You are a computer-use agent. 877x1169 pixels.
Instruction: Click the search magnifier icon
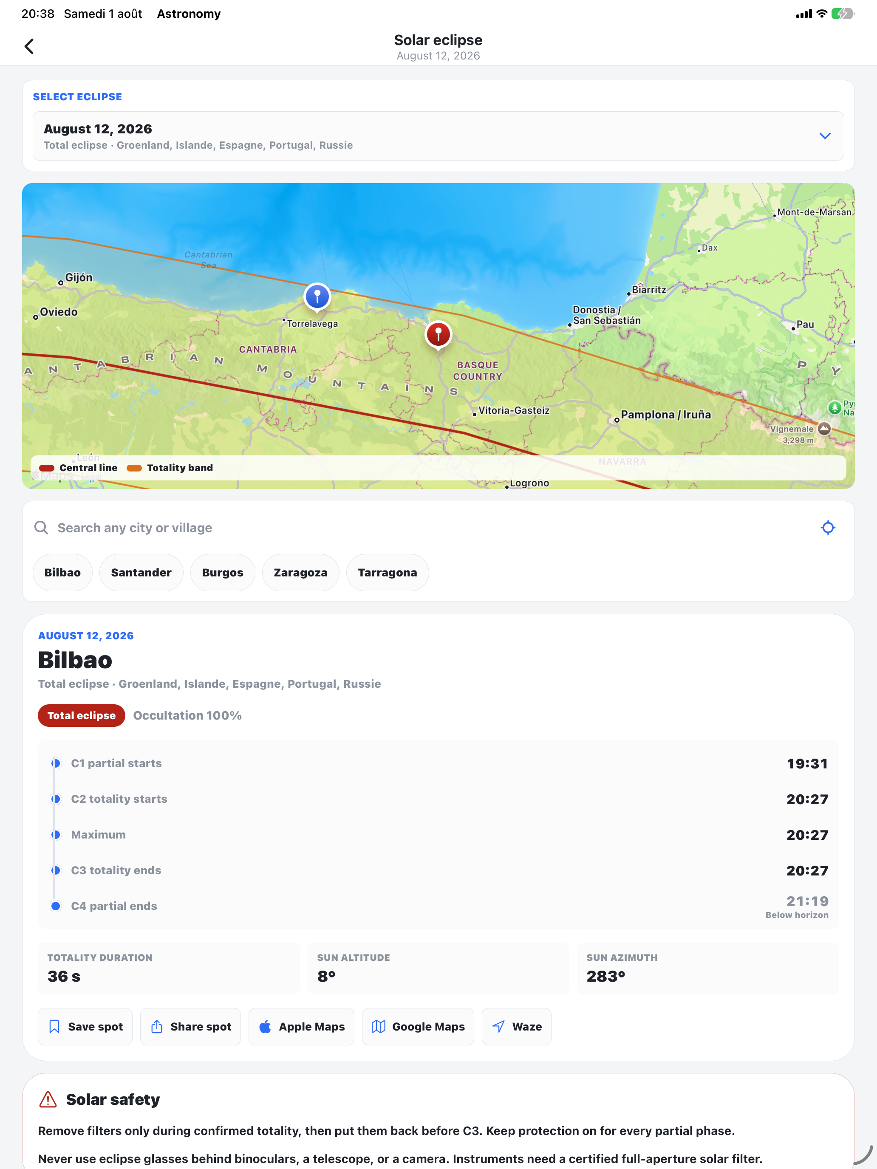point(41,528)
